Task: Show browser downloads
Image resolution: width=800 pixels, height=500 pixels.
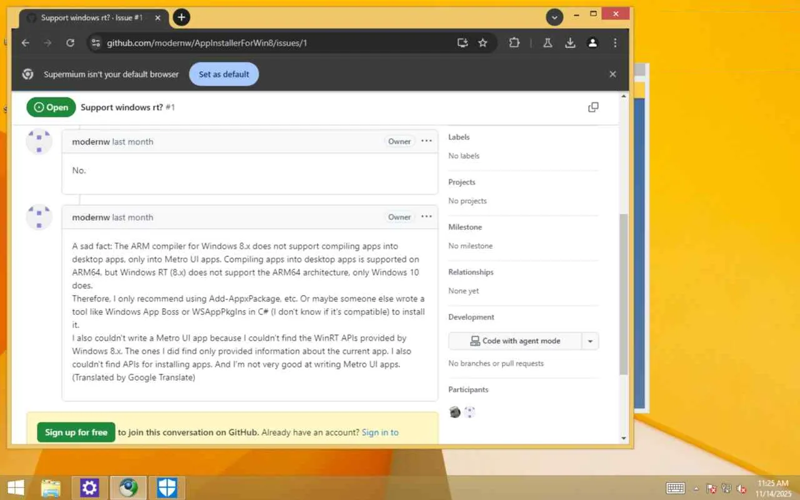Action: pos(570,43)
